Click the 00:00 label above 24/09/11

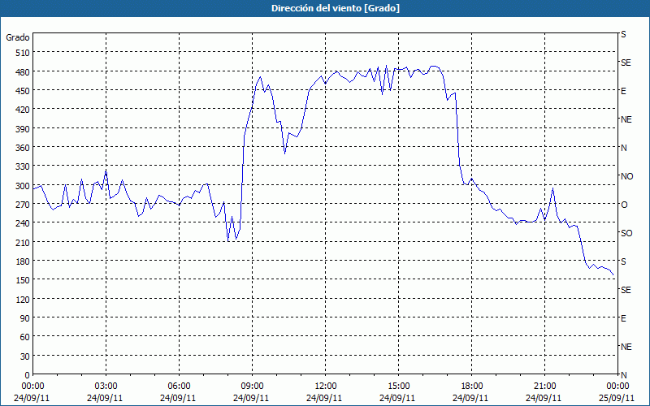pyautogui.click(x=32, y=387)
